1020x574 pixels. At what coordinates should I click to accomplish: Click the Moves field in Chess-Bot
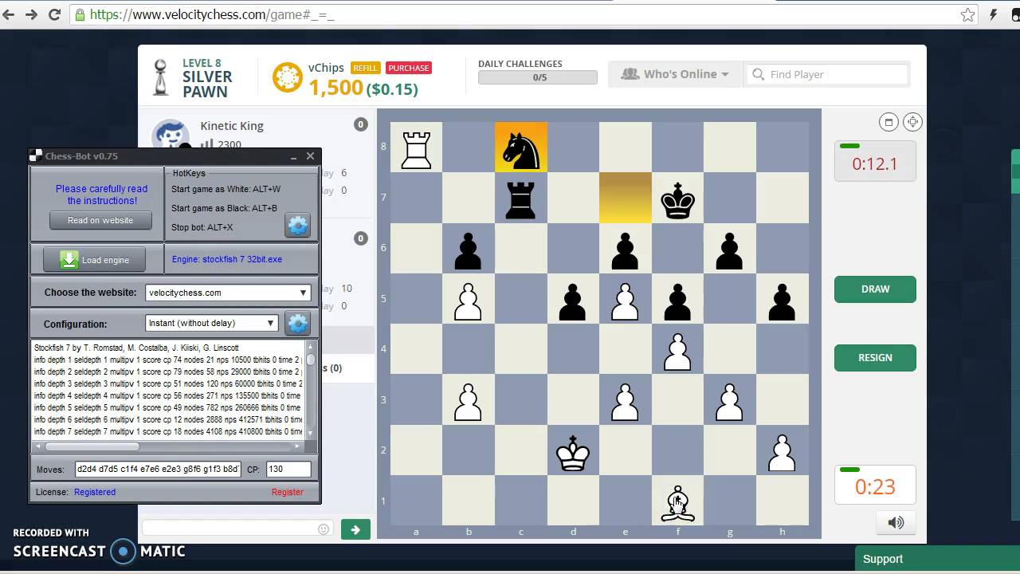(158, 470)
